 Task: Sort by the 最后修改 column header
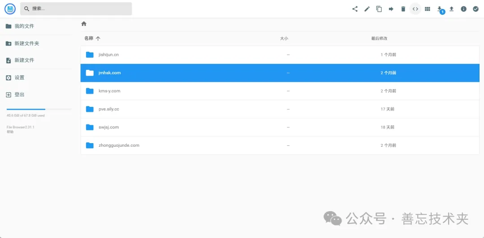pos(379,38)
